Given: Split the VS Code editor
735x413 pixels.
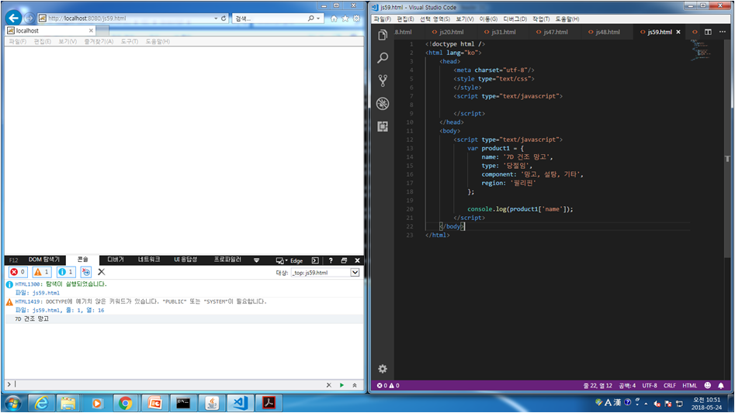Looking at the screenshot, I should (x=708, y=32).
